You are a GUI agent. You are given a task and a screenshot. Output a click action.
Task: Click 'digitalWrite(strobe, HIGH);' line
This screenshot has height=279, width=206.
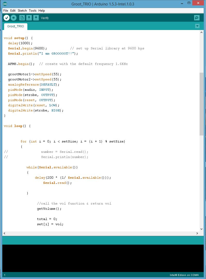point(36,110)
